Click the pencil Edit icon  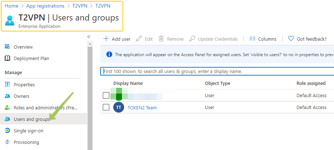tap(139, 38)
